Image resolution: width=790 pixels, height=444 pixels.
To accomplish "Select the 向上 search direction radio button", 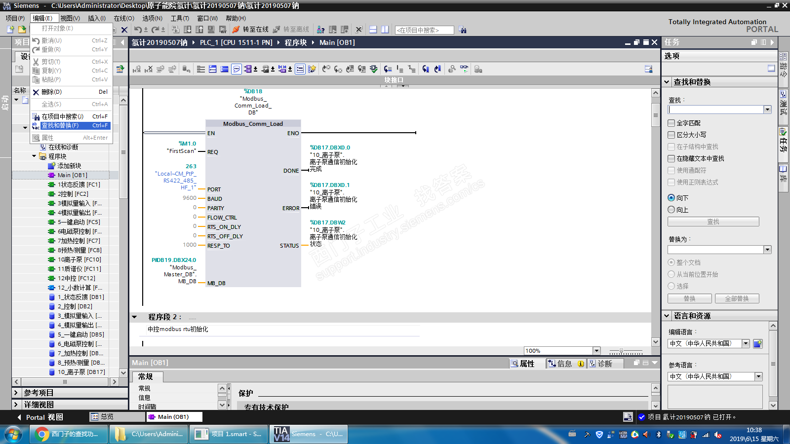I will [671, 210].
